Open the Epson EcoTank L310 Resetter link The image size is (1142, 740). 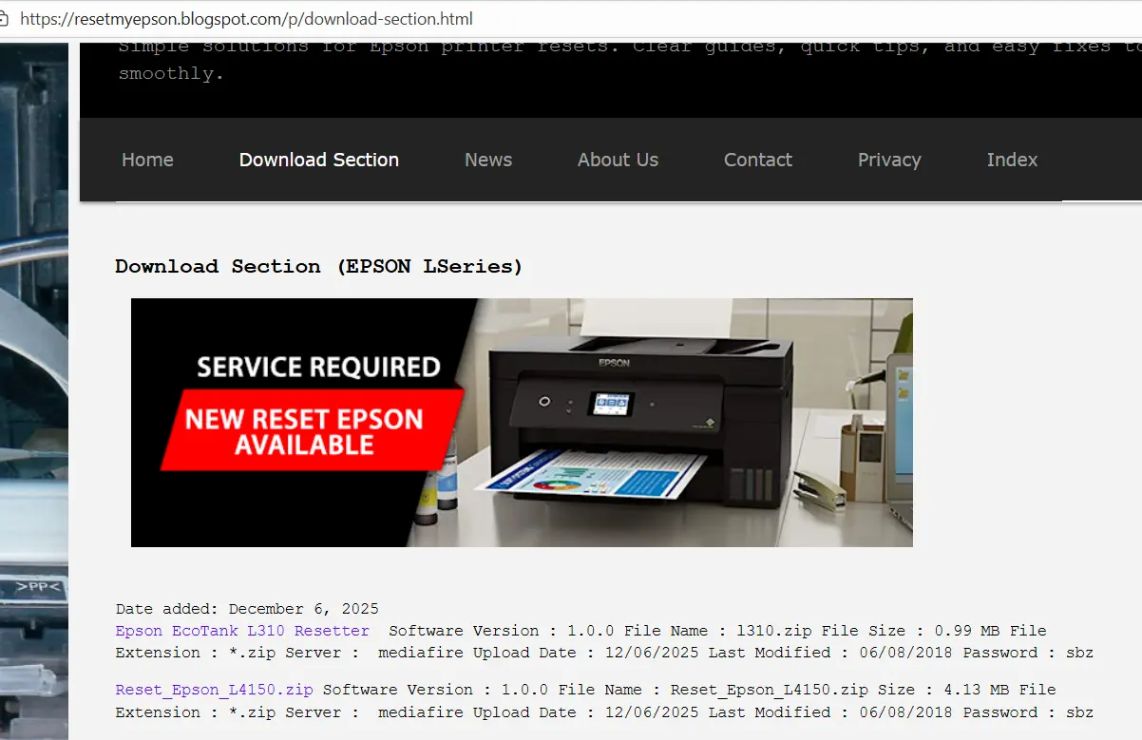click(x=242, y=631)
